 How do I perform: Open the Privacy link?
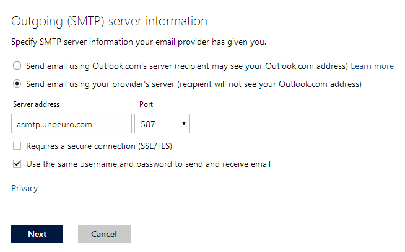coord(25,188)
